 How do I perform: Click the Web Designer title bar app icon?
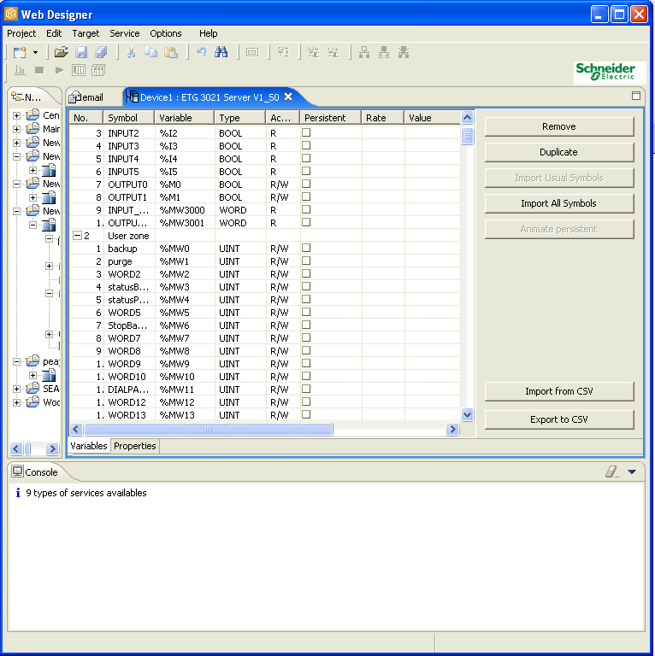(x=10, y=14)
